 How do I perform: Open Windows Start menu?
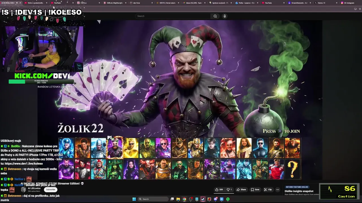coord(134,199)
